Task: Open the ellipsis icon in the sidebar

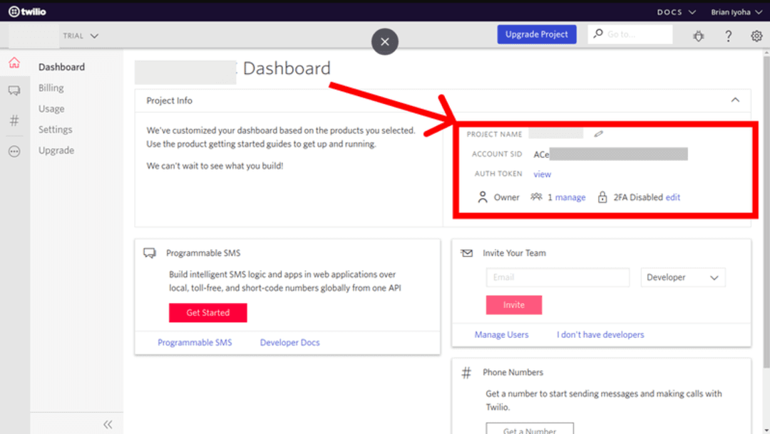Action: [14, 150]
